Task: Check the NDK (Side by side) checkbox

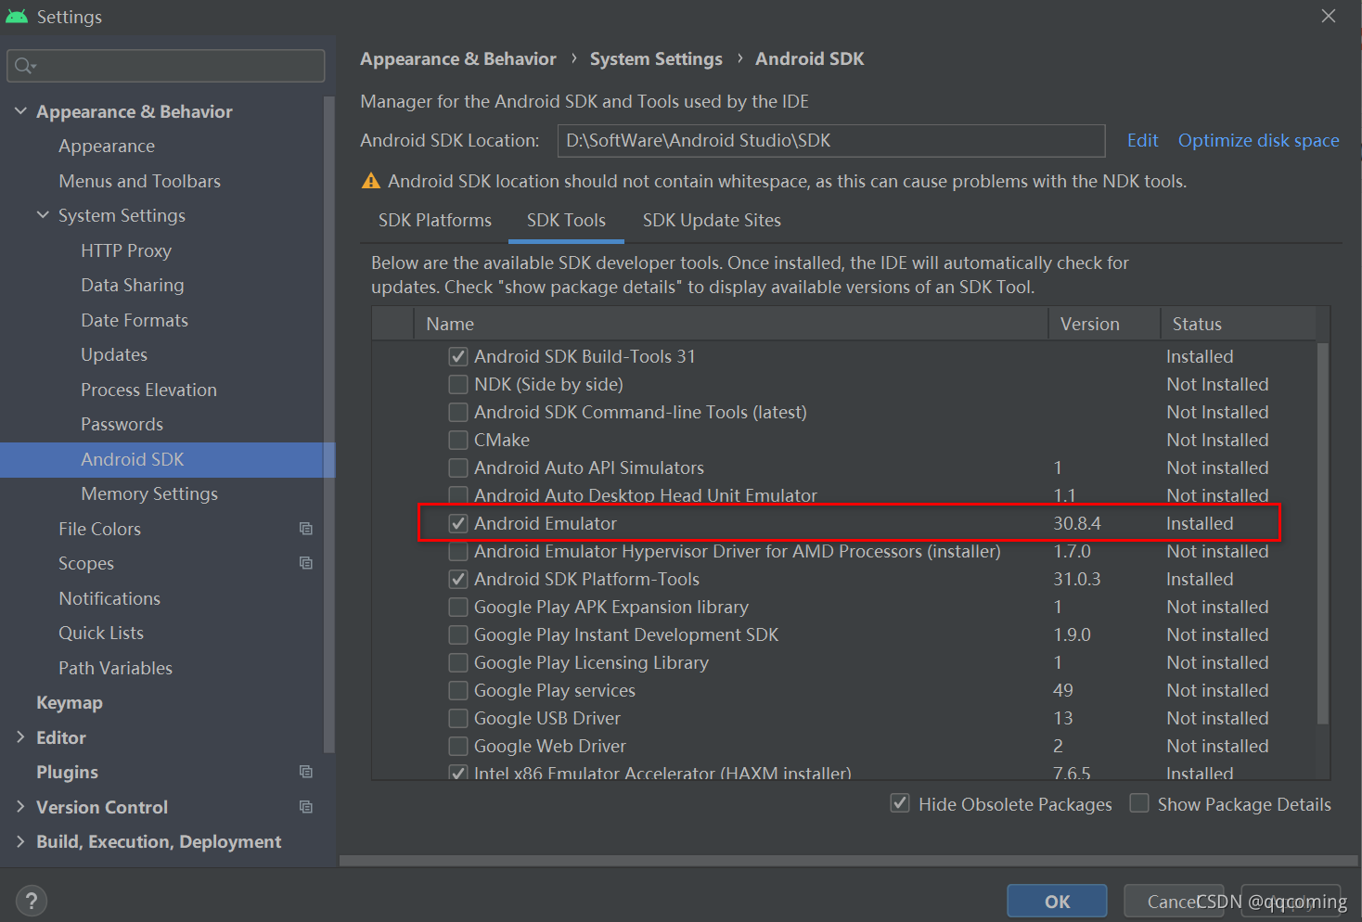Action: click(458, 384)
